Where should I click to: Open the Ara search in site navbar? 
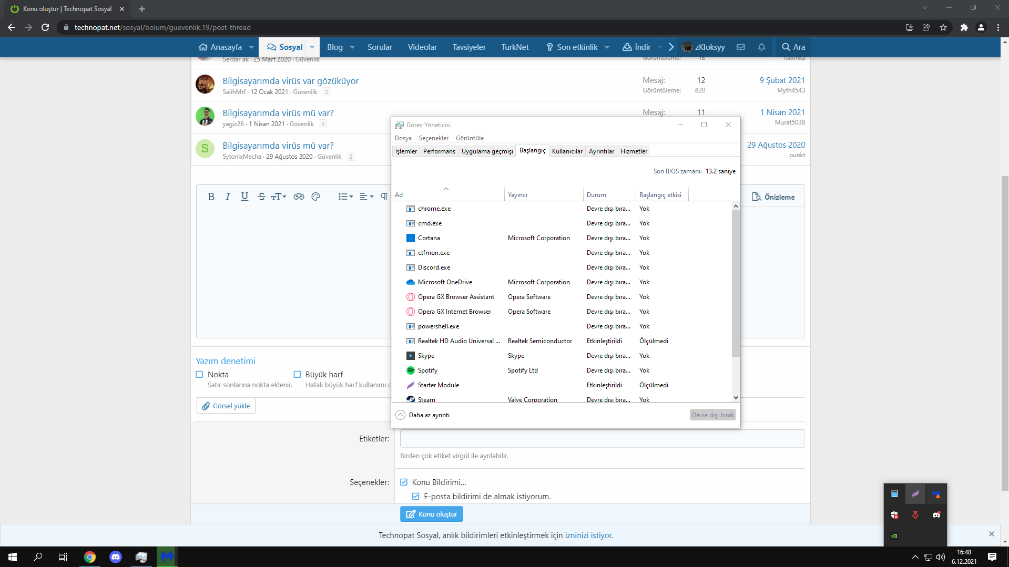pyautogui.click(x=793, y=47)
